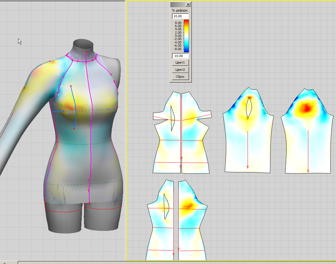This screenshot has height=264, width=336.
Task: Click the 8.00 scale value
Action: point(178,23)
